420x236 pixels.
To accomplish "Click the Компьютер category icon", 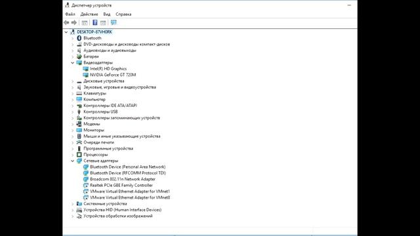I will click(x=79, y=100).
